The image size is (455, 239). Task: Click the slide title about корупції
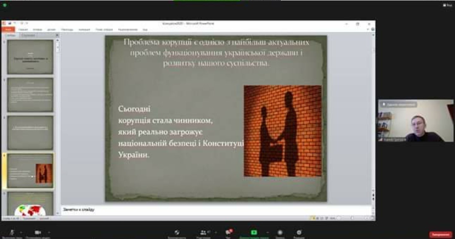pos(216,53)
